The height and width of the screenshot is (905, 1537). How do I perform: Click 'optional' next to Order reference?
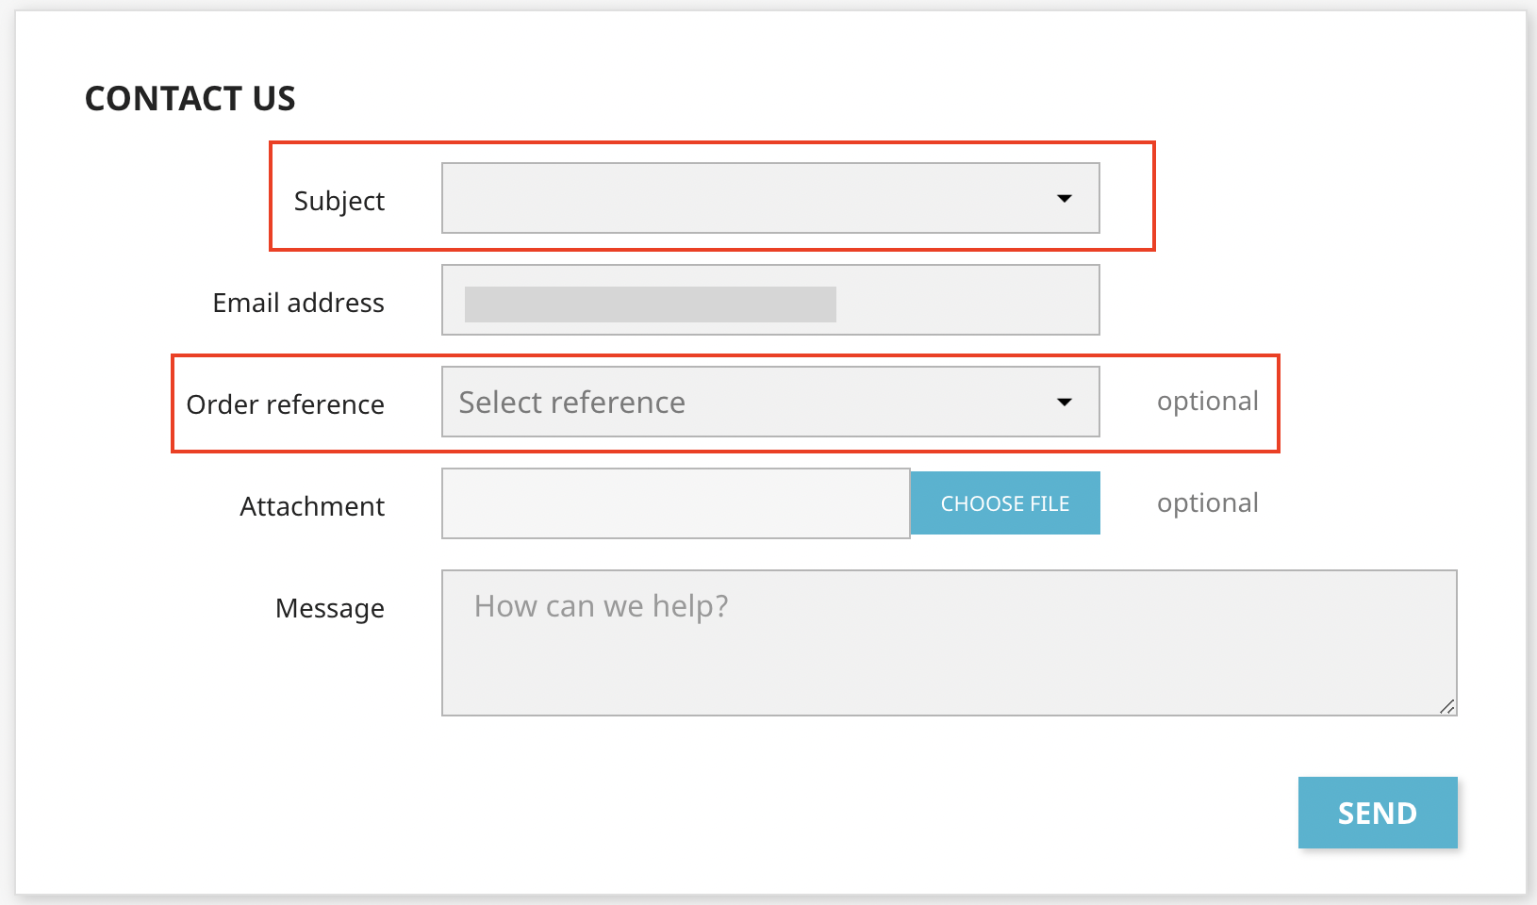click(x=1207, y=401)
